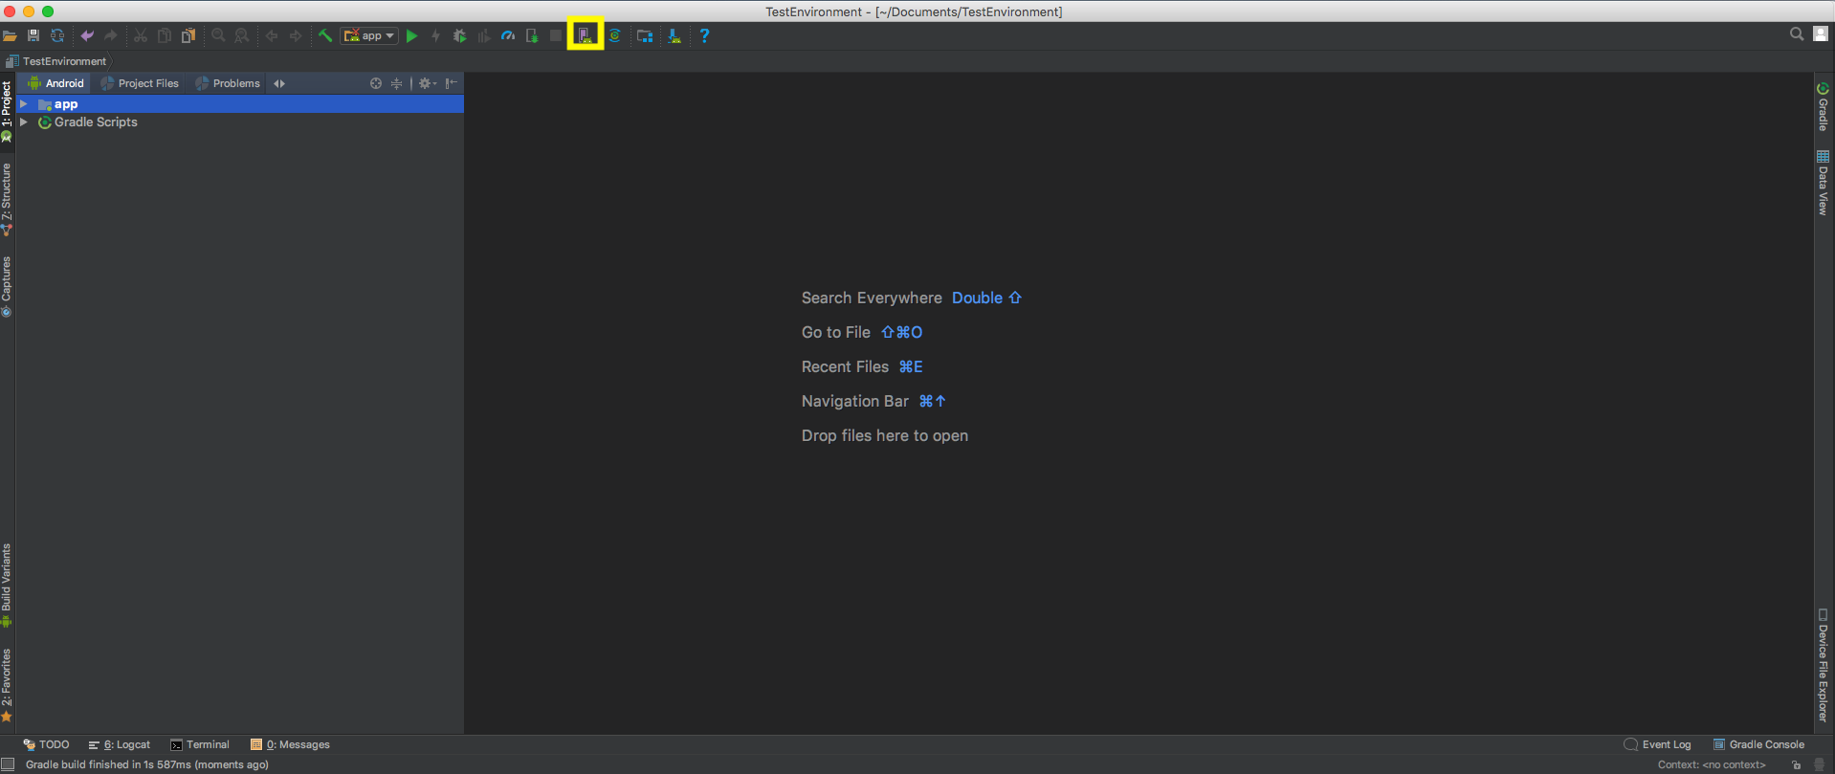This screenshot has width=1835, height=774.
Task: Open the app run configuration dropdown
Action: click(x=369, y=36)
